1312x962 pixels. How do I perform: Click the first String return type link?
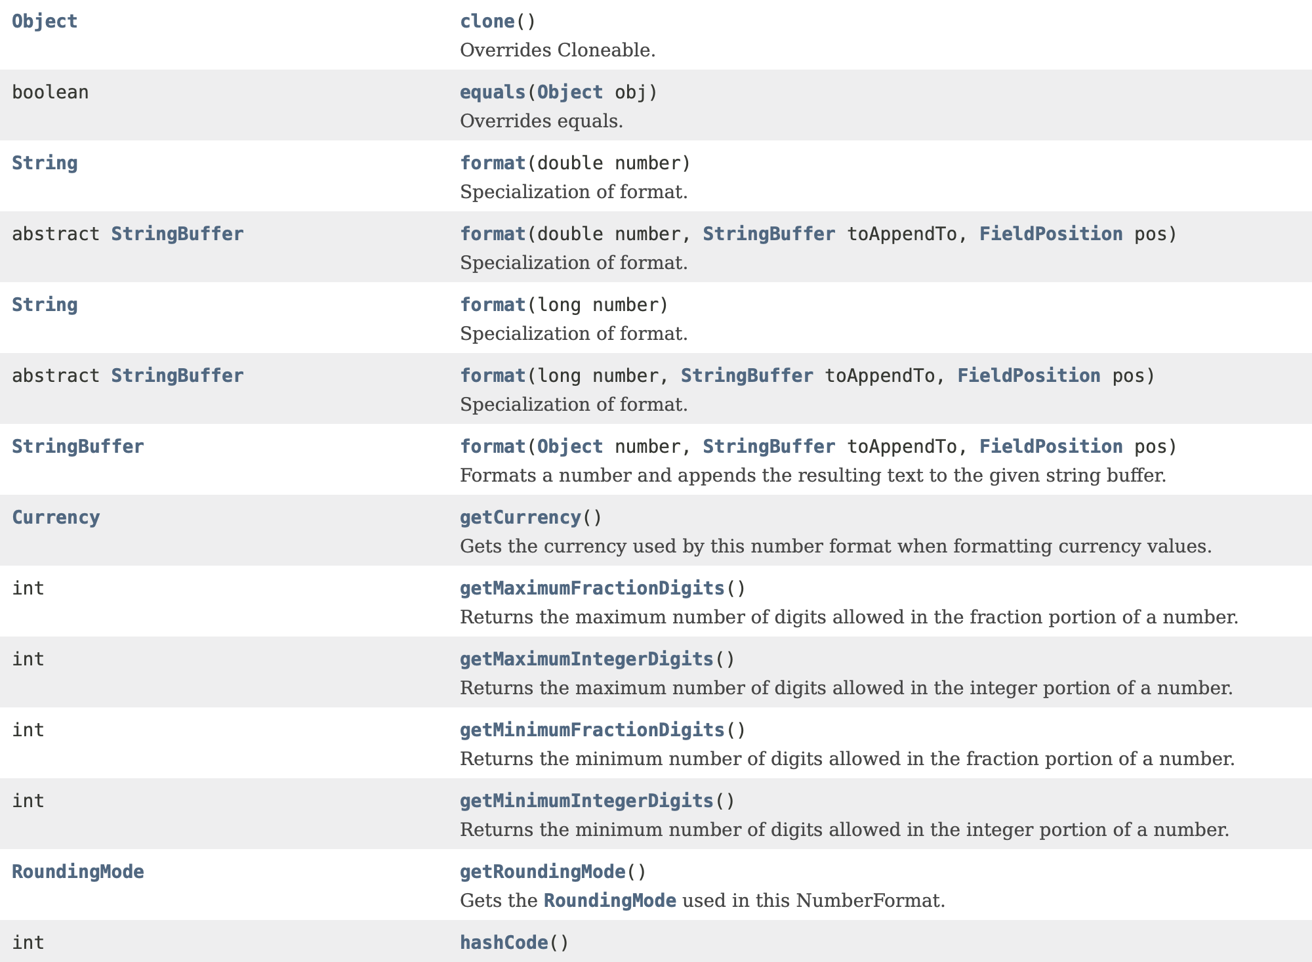(x=45, y=163)
